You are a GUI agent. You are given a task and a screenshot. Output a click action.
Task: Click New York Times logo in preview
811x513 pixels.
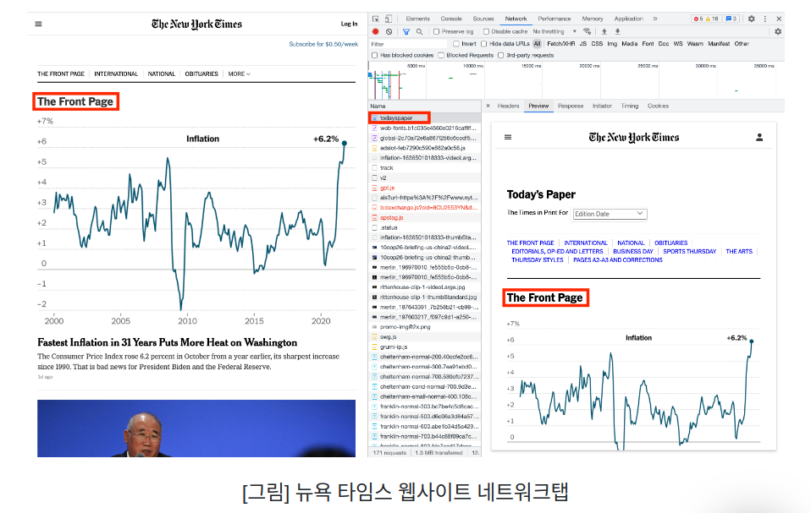(x=633, y=137)
